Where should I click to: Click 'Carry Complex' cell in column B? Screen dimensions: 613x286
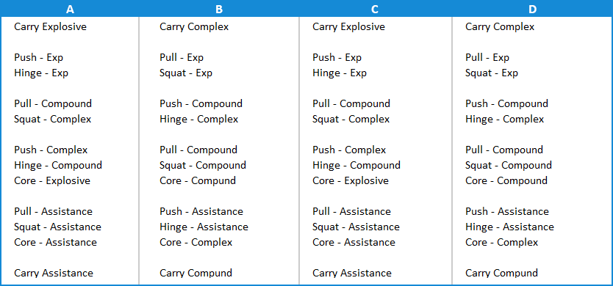click(x=194, y=27)
